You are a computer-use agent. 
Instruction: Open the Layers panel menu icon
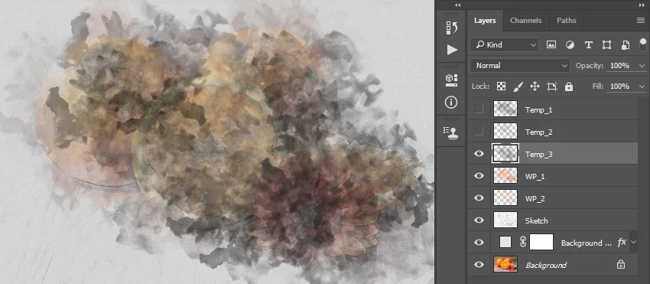pyautogui.click(x=641, y=21)
